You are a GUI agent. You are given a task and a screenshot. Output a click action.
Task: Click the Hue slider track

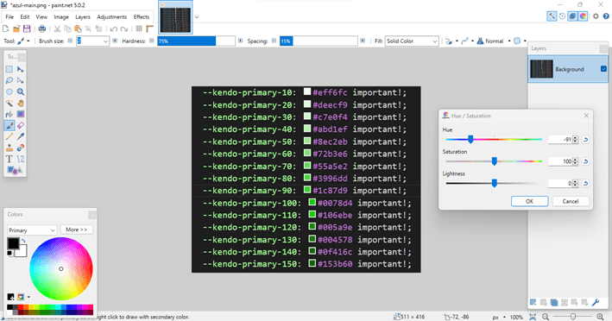coord(494,139)
